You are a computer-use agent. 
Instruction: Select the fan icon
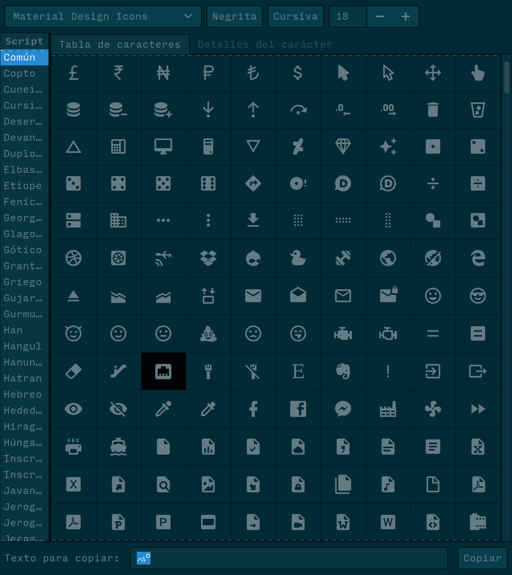433,409
